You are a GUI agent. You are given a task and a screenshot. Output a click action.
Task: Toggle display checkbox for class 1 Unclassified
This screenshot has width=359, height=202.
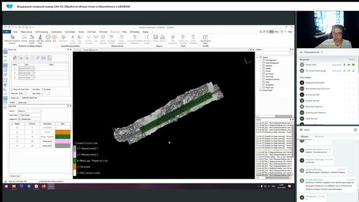click(x=17, y=127)
